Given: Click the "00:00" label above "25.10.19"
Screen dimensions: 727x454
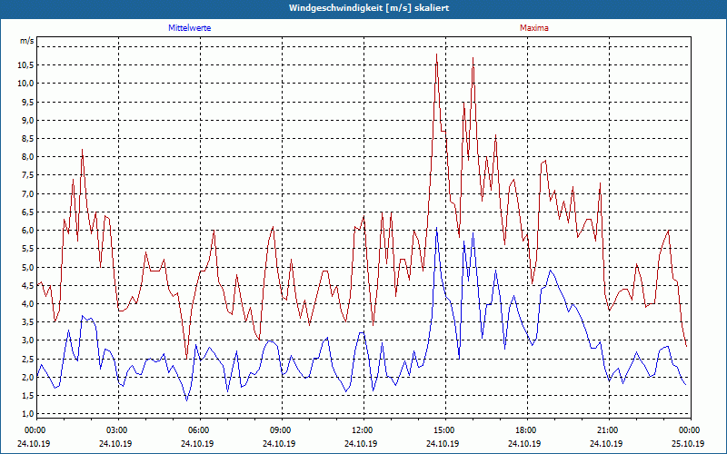Looking at the screenshot, I should (x=689, y=430).
